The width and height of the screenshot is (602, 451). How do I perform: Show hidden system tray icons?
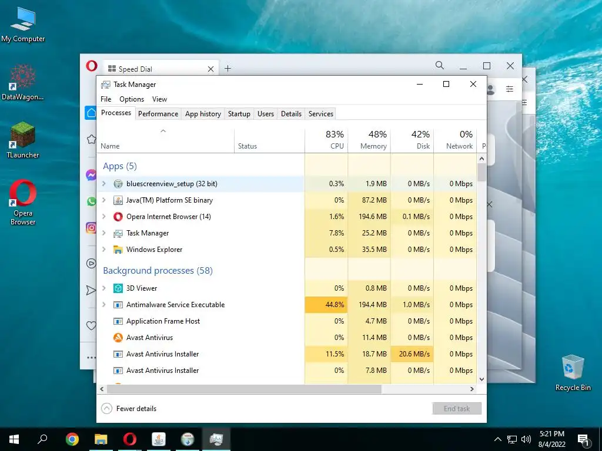point(497,439)
